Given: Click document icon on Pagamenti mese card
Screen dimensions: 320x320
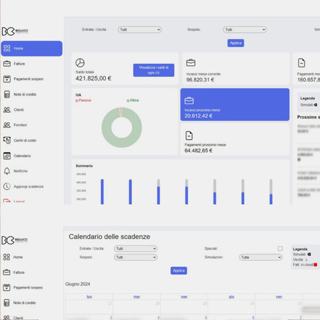Looking at the screenshot, I should point(301,62).
